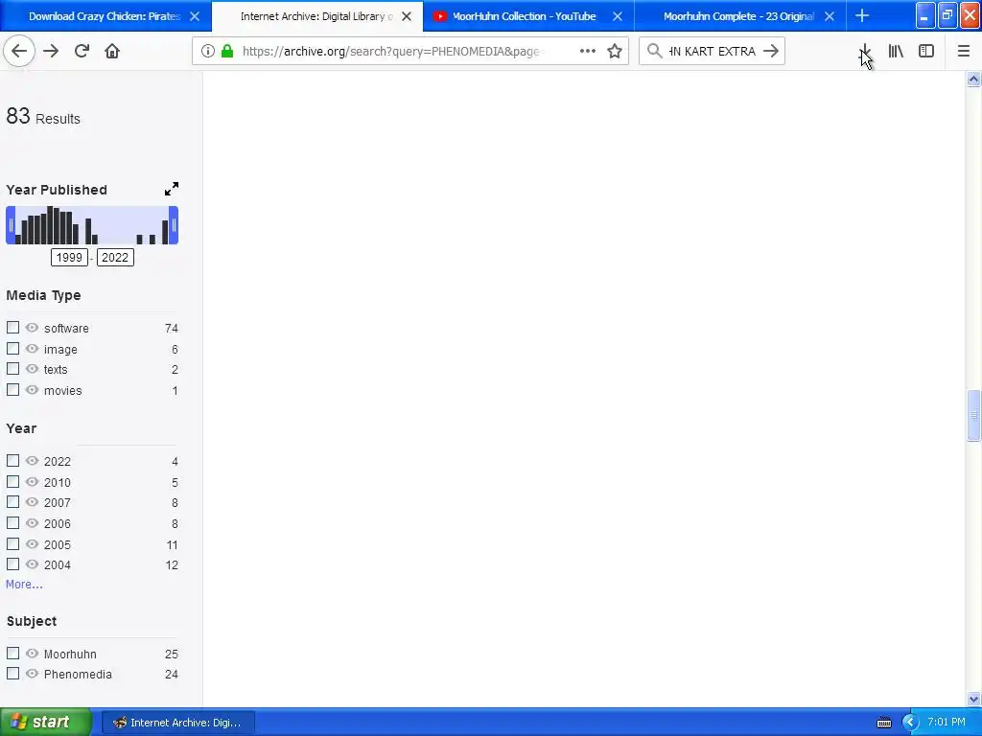982x736 pixels.
Task: Check the 2007 year filter box
Action: (12, 502)
